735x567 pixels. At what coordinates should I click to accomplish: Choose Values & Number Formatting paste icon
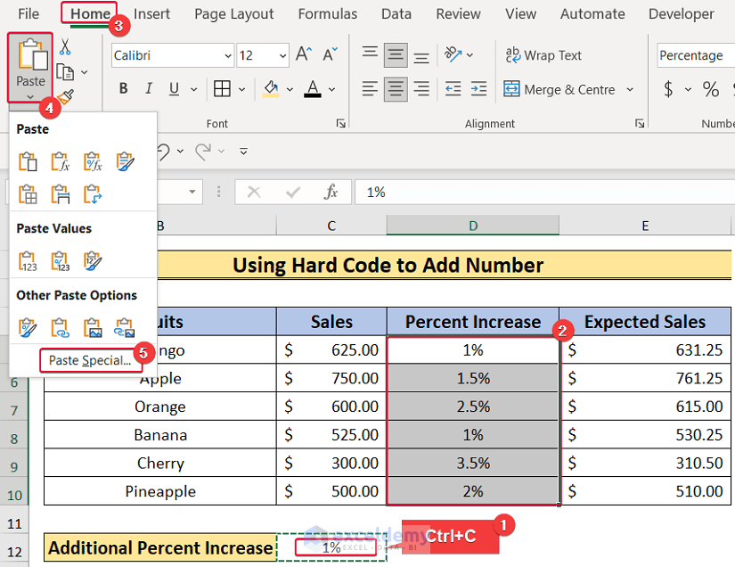60,261
